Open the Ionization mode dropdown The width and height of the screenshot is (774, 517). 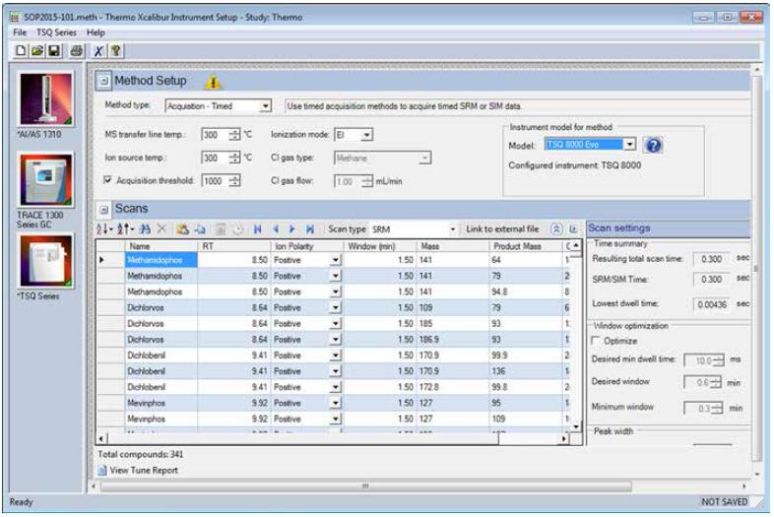(x=367, y=133)
